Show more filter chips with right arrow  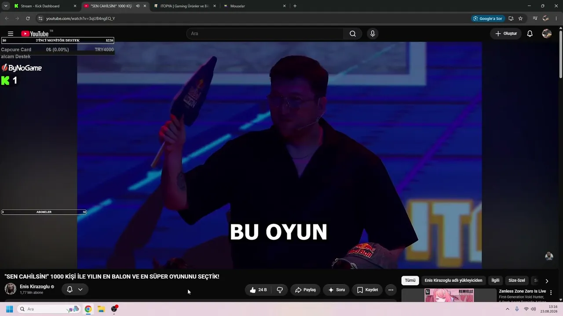click(547, 281)
